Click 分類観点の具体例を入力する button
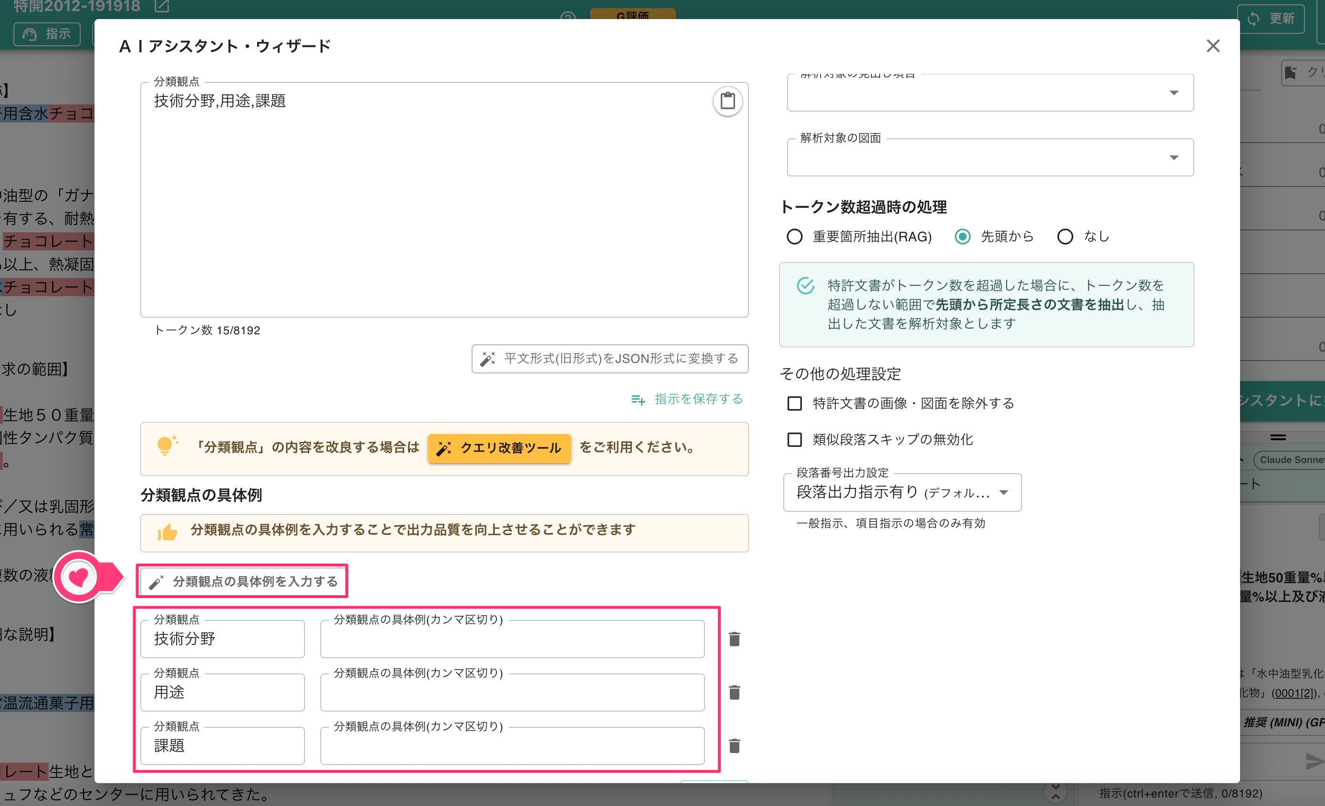Screen dimensions: 1325x806 [242, 581]
